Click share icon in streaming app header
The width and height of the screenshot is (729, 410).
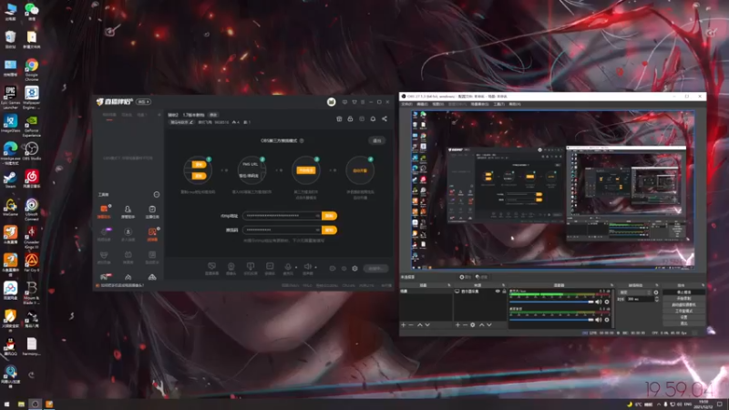[x=385, y=119]
